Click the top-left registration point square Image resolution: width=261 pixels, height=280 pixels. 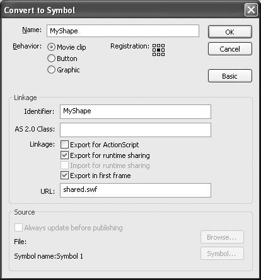point(154,46)
